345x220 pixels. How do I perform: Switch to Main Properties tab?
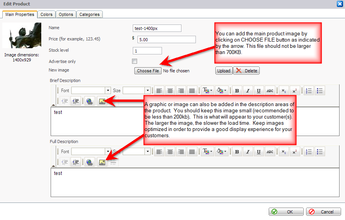(20, 14)
